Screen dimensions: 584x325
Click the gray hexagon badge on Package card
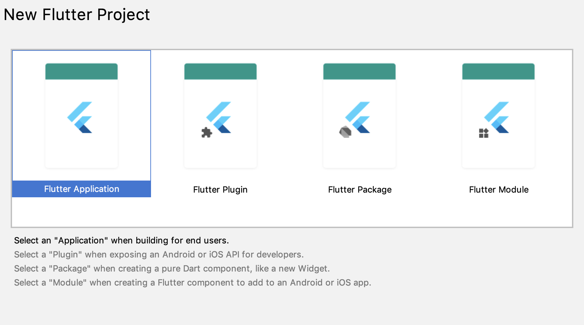[345, 132]
